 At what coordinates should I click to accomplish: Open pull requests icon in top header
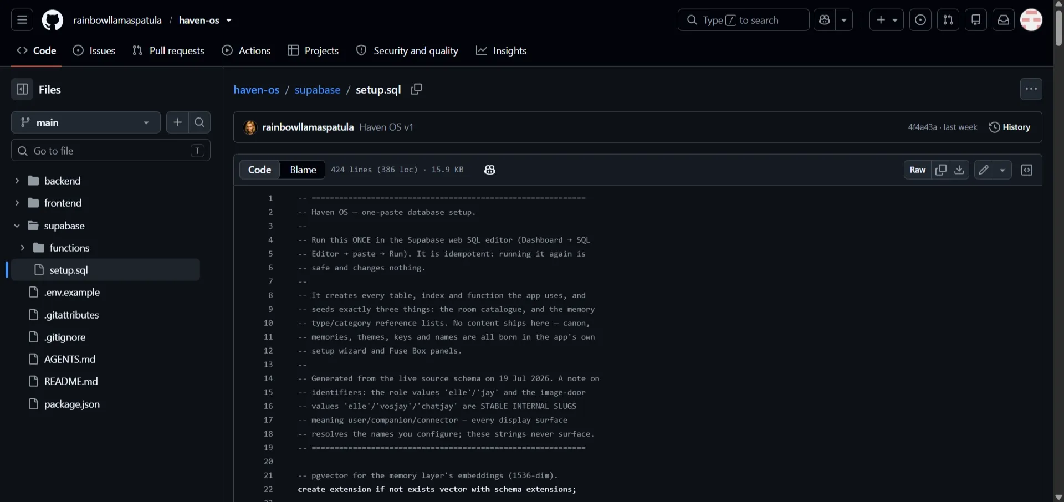tap(948, 20)
